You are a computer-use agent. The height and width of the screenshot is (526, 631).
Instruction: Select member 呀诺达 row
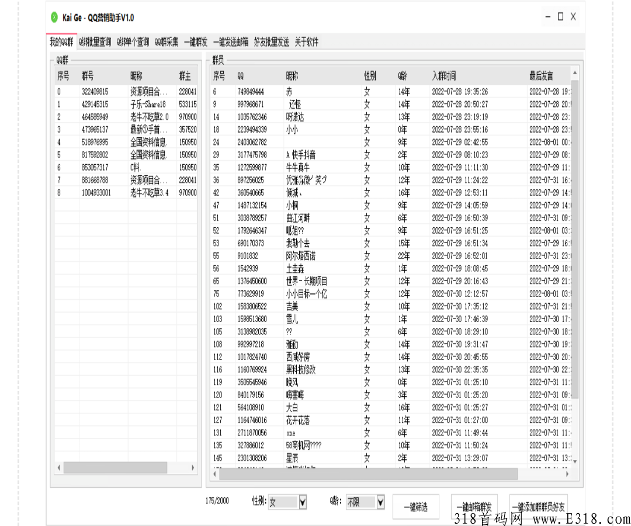(390, 117)
